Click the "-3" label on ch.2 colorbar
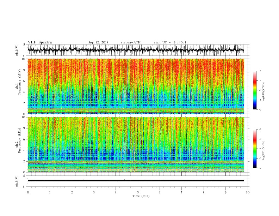This screenshot has width=279, height=216. coord(260,130)
